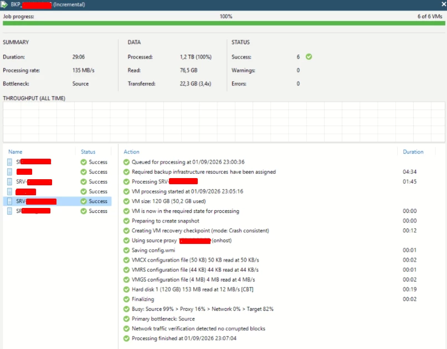Image resolution: width=447 pixels, height=349 pixels.
Task: Click the Action column header
Action: click(131, 152)
